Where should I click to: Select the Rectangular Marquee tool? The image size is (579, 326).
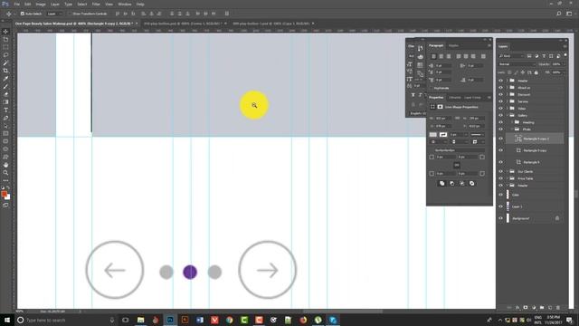(5, 47)
